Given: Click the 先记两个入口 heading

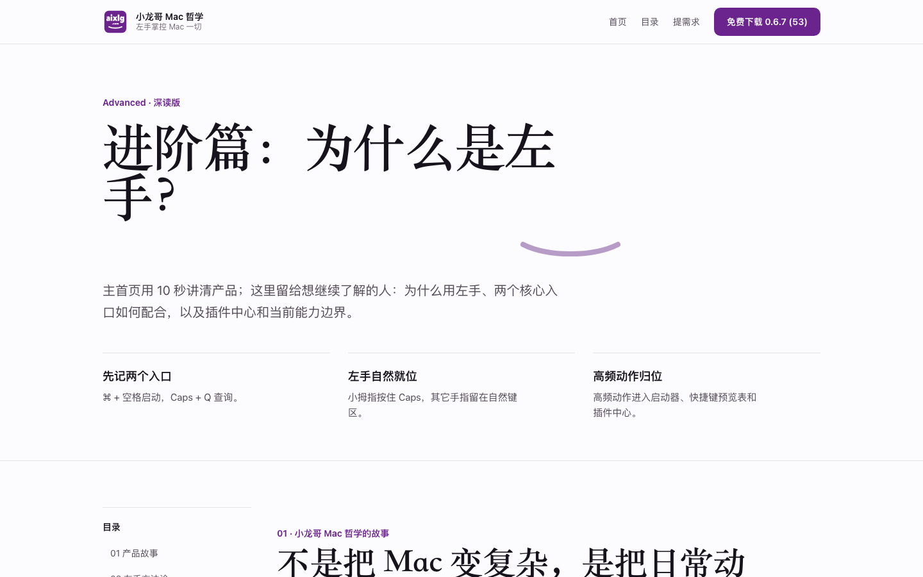Looking at the screenshot, I should [x=137, y=376].
